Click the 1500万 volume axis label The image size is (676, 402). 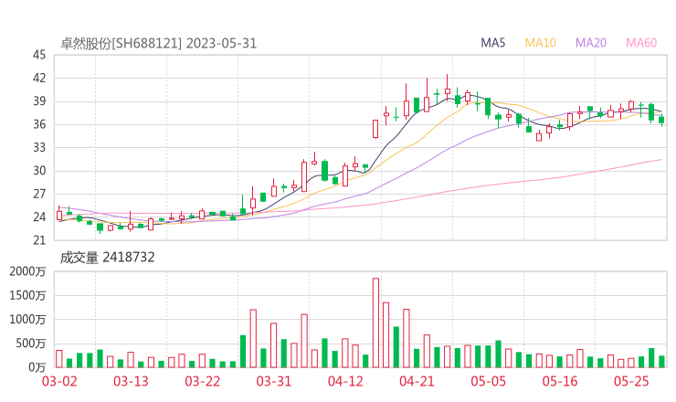[x=27, y=295]
